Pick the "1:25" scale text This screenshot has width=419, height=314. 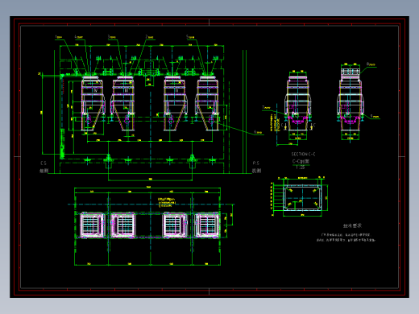(301, 167)
